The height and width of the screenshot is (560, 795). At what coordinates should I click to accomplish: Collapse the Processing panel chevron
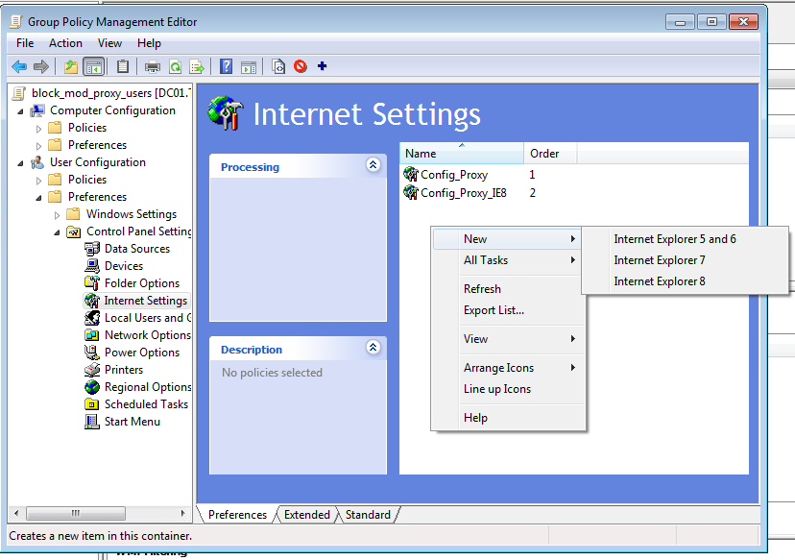click(x=373, y=165)
